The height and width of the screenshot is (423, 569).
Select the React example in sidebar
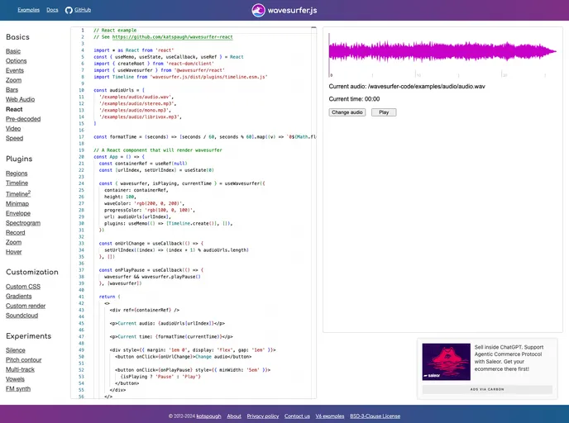14,109
